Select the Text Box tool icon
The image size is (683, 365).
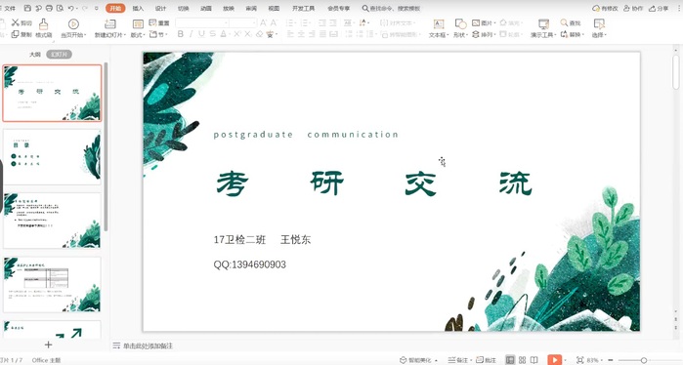click(439, 24)
